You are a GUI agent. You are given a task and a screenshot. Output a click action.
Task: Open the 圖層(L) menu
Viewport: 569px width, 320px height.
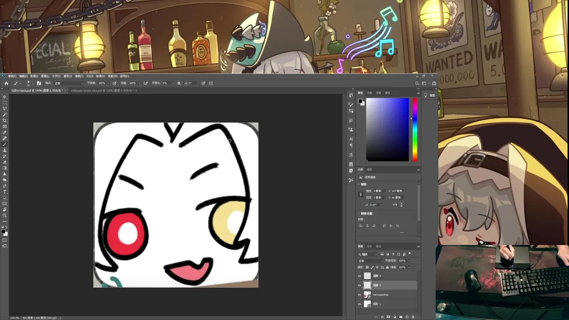pyautogui.click(x=45, y=76)
